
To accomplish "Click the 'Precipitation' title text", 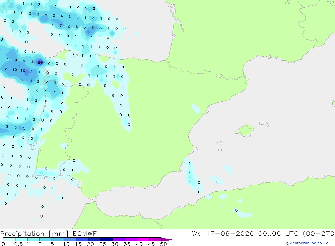I will [22, 233].
